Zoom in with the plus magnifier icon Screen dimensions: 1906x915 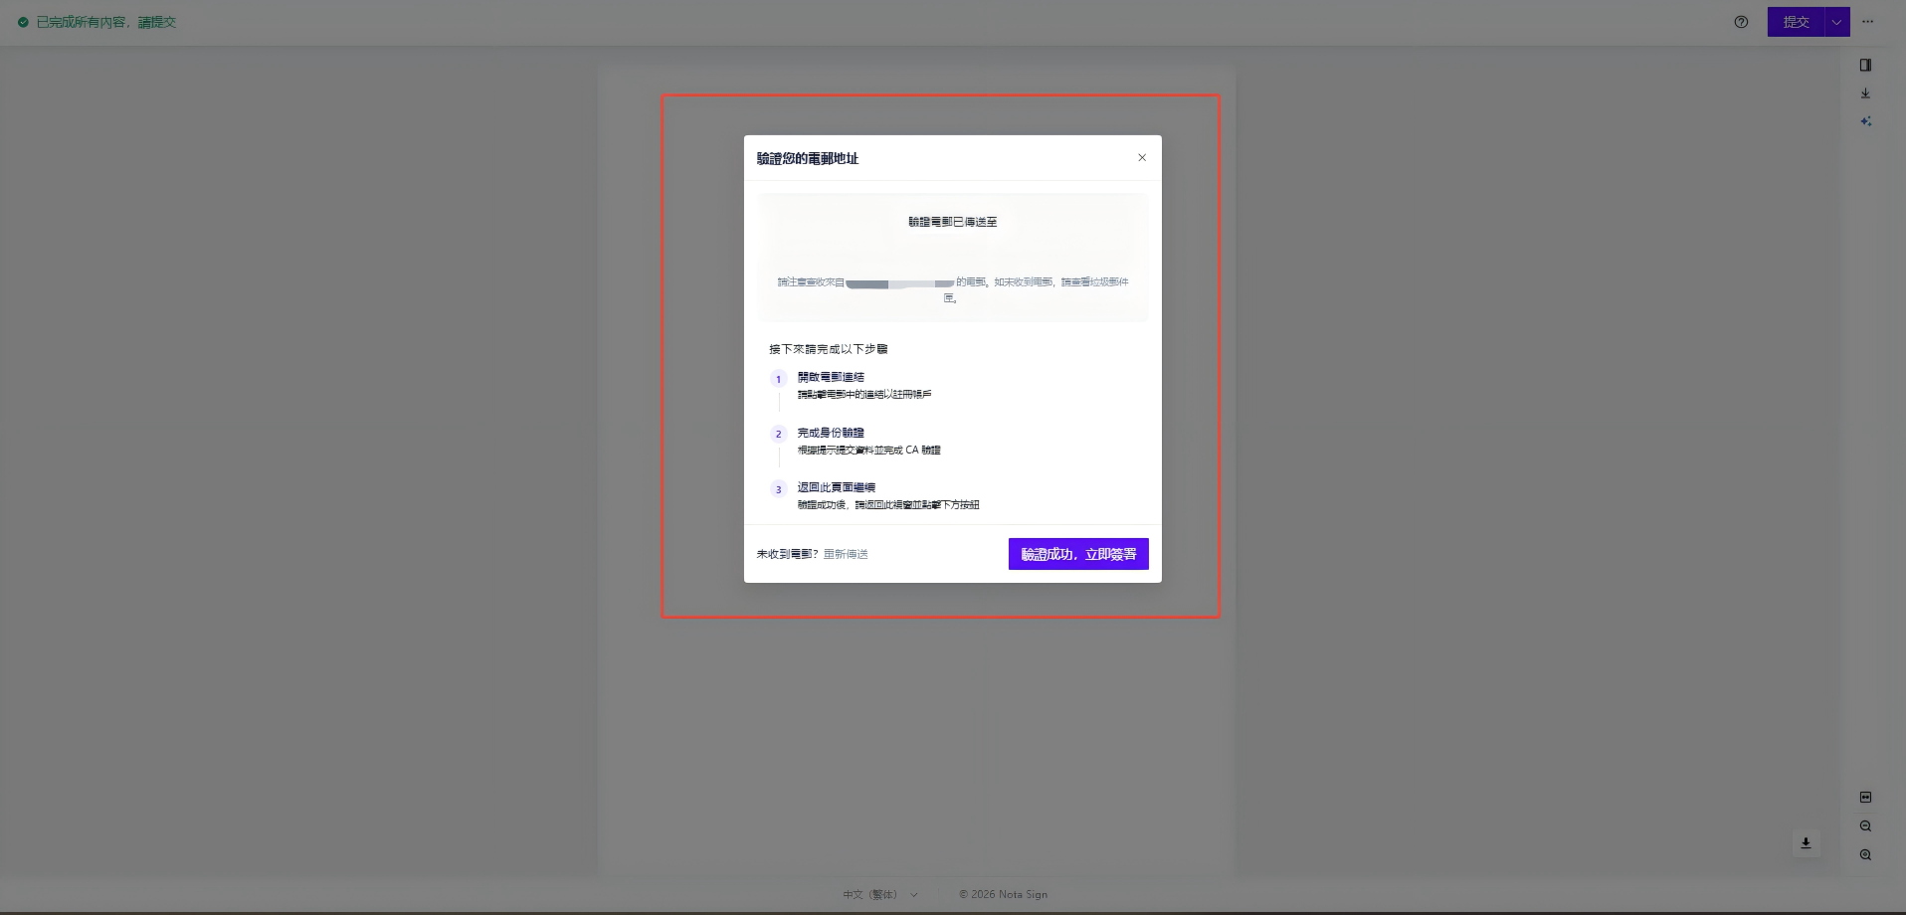[x=1865, y=854]
